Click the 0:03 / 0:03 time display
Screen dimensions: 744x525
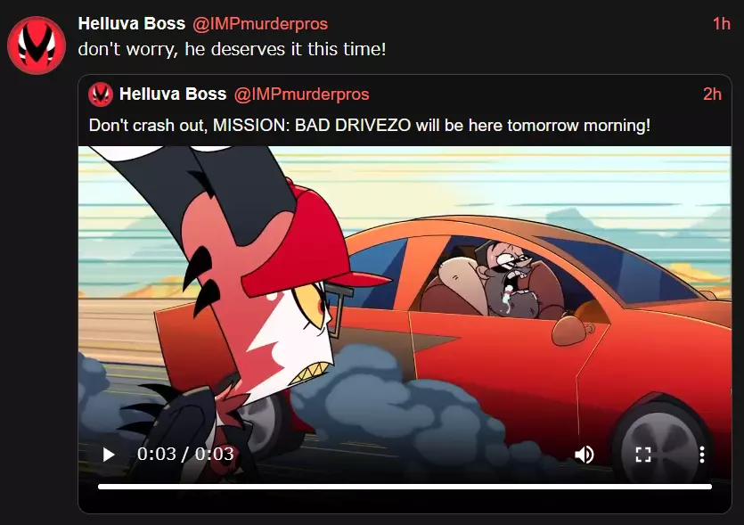[185, 455]
